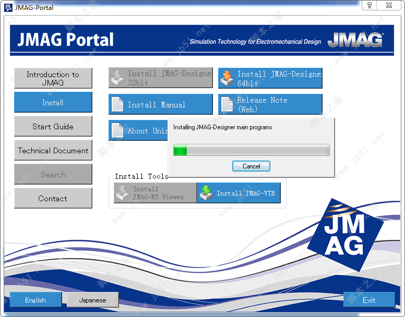Click the JMAG Portal header title
Viewport: 405px width, 317px height.
(x=66, y=40)
